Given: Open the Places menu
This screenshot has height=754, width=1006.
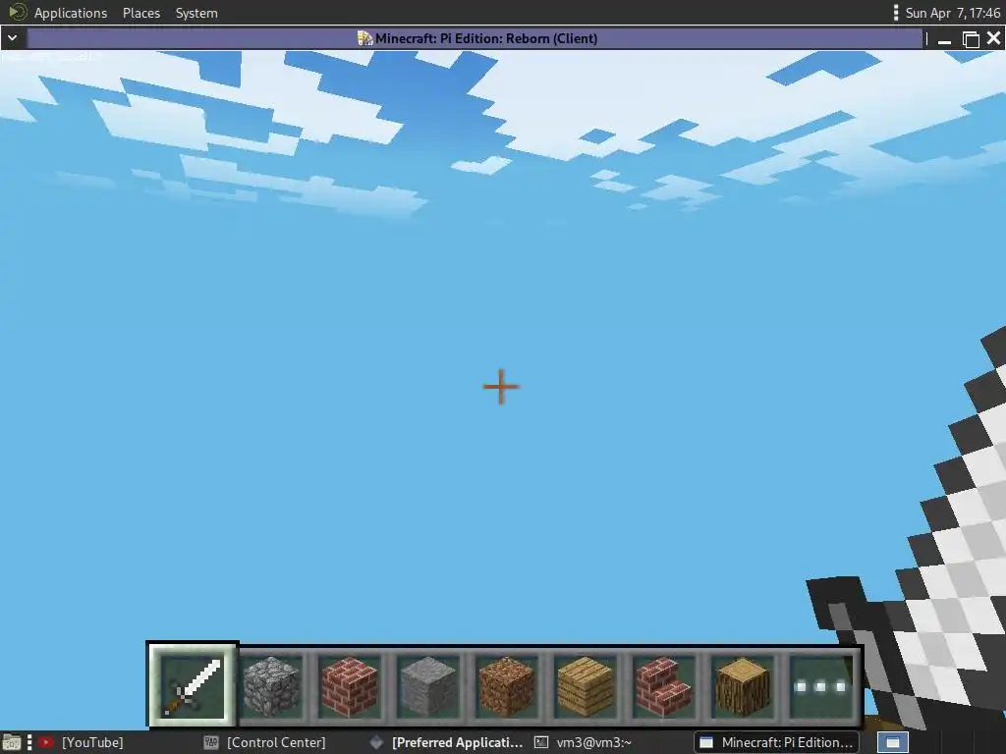Looking at the screenshot, I should 141,13.
